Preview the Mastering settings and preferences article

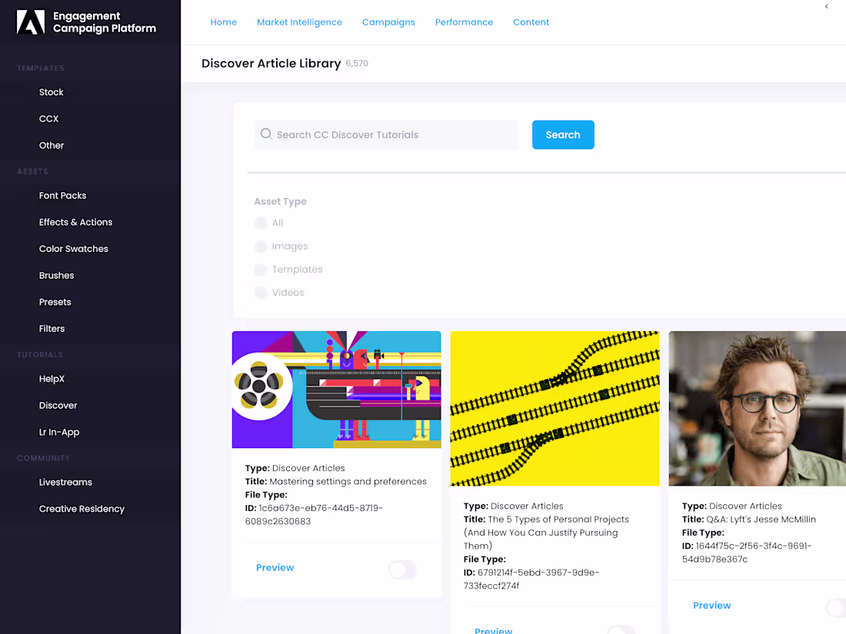pyautogui.click(x=275, y=567)
